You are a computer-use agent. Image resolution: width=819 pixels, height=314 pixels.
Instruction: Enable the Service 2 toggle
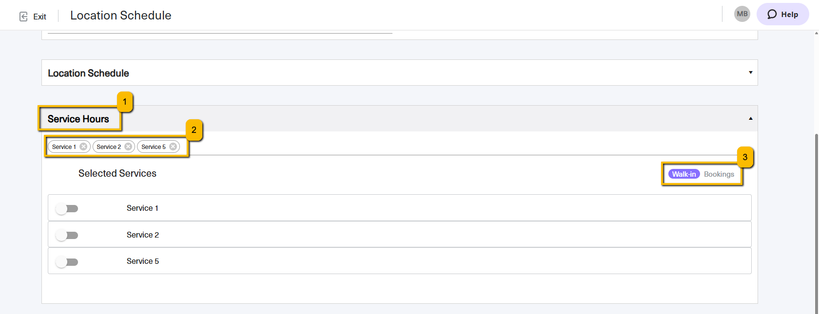pyautogui.click(x=67, y=235)
